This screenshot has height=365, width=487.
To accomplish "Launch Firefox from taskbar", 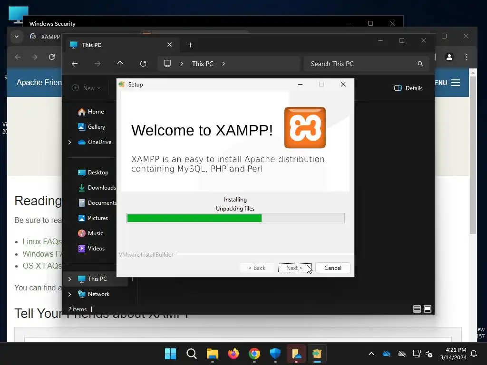I will (x=234, y=354).
